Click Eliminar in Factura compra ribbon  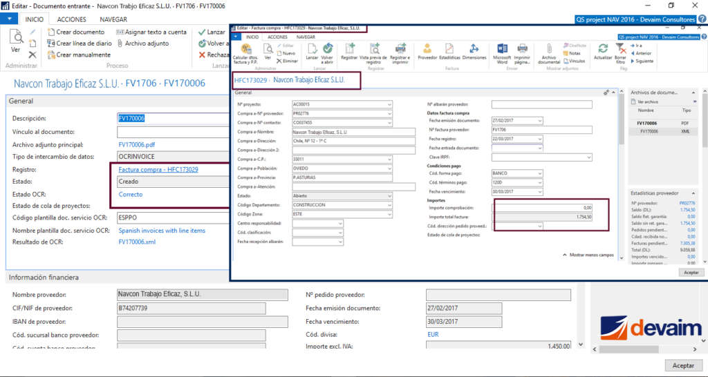pyautogui.click(x=287, y=61)
